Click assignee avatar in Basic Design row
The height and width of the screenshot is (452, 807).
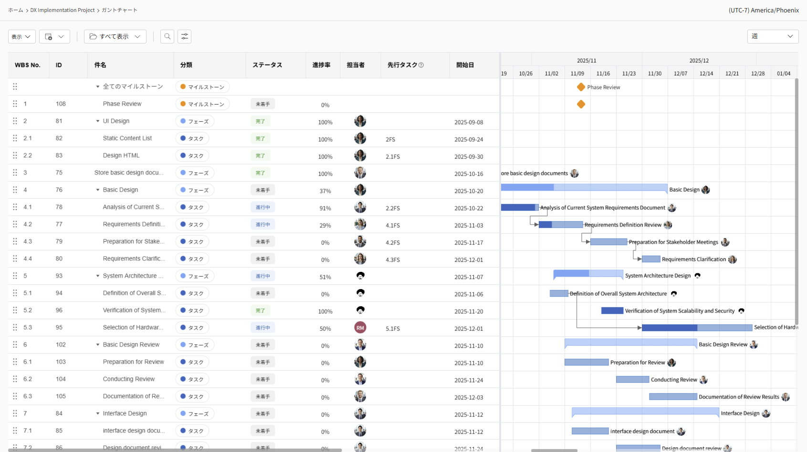pyautogui.click(x=360, y=190)
